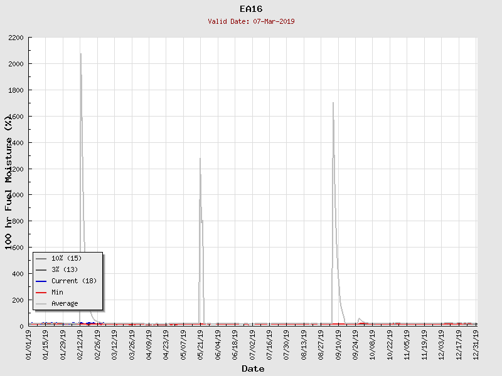Click the x-axis title Date
Image resolution: width=502 pixels, height=376 pixels.
[253, 369]
